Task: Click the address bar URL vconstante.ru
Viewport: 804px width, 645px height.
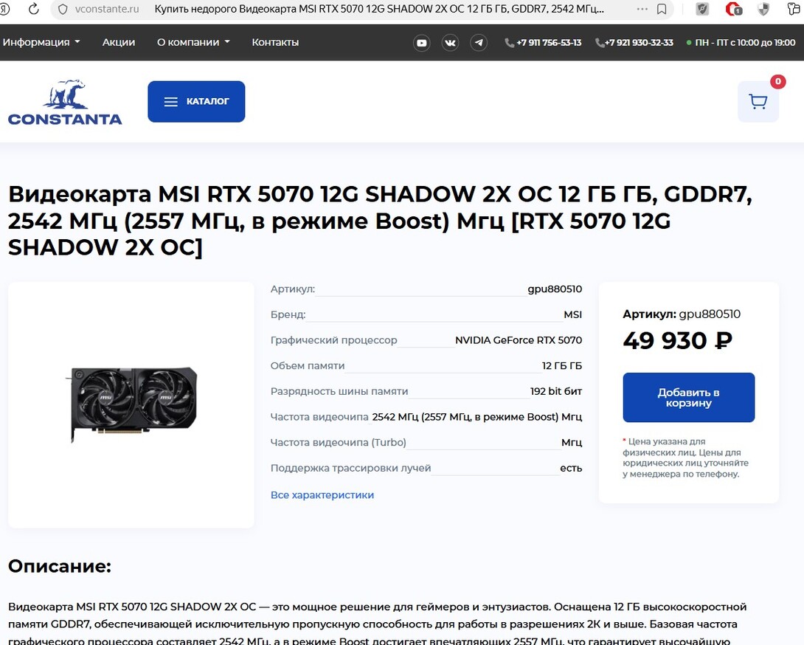Action: coord(107,10)
